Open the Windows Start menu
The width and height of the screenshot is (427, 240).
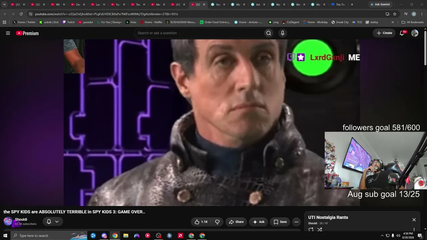pos(5,236)
